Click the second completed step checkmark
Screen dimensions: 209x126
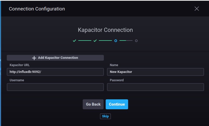pos(95,41)
